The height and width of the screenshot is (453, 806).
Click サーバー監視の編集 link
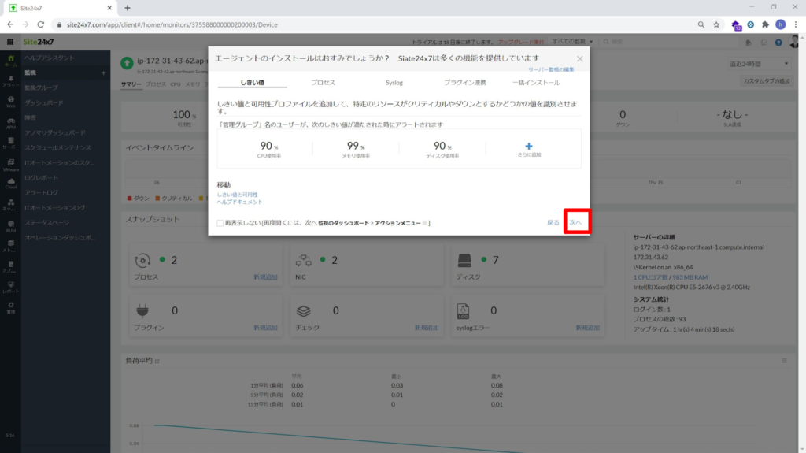coord(551,69)
